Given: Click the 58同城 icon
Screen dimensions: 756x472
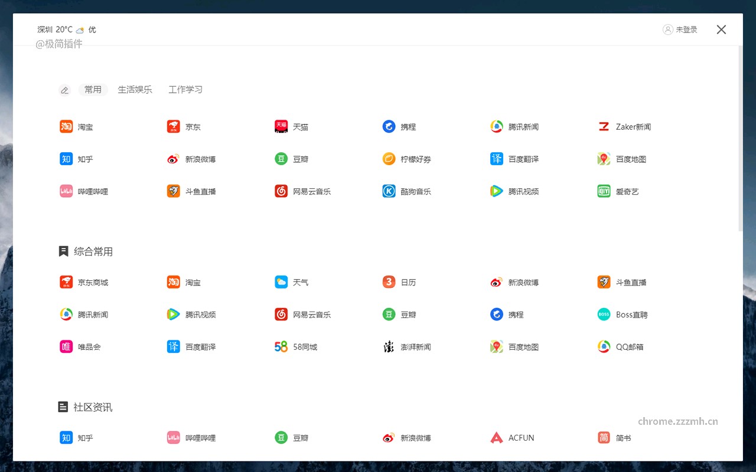Looking at the screenshot, I should (x=281, y=347).
